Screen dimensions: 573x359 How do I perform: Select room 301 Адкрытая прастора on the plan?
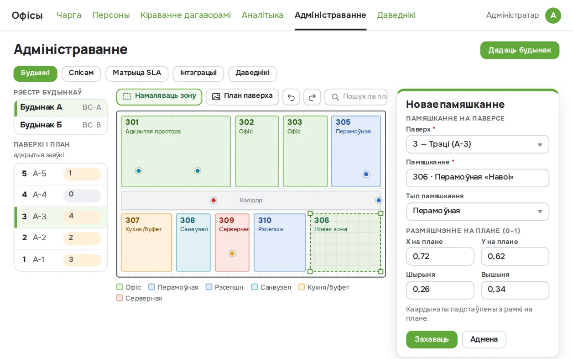(176, 152)
